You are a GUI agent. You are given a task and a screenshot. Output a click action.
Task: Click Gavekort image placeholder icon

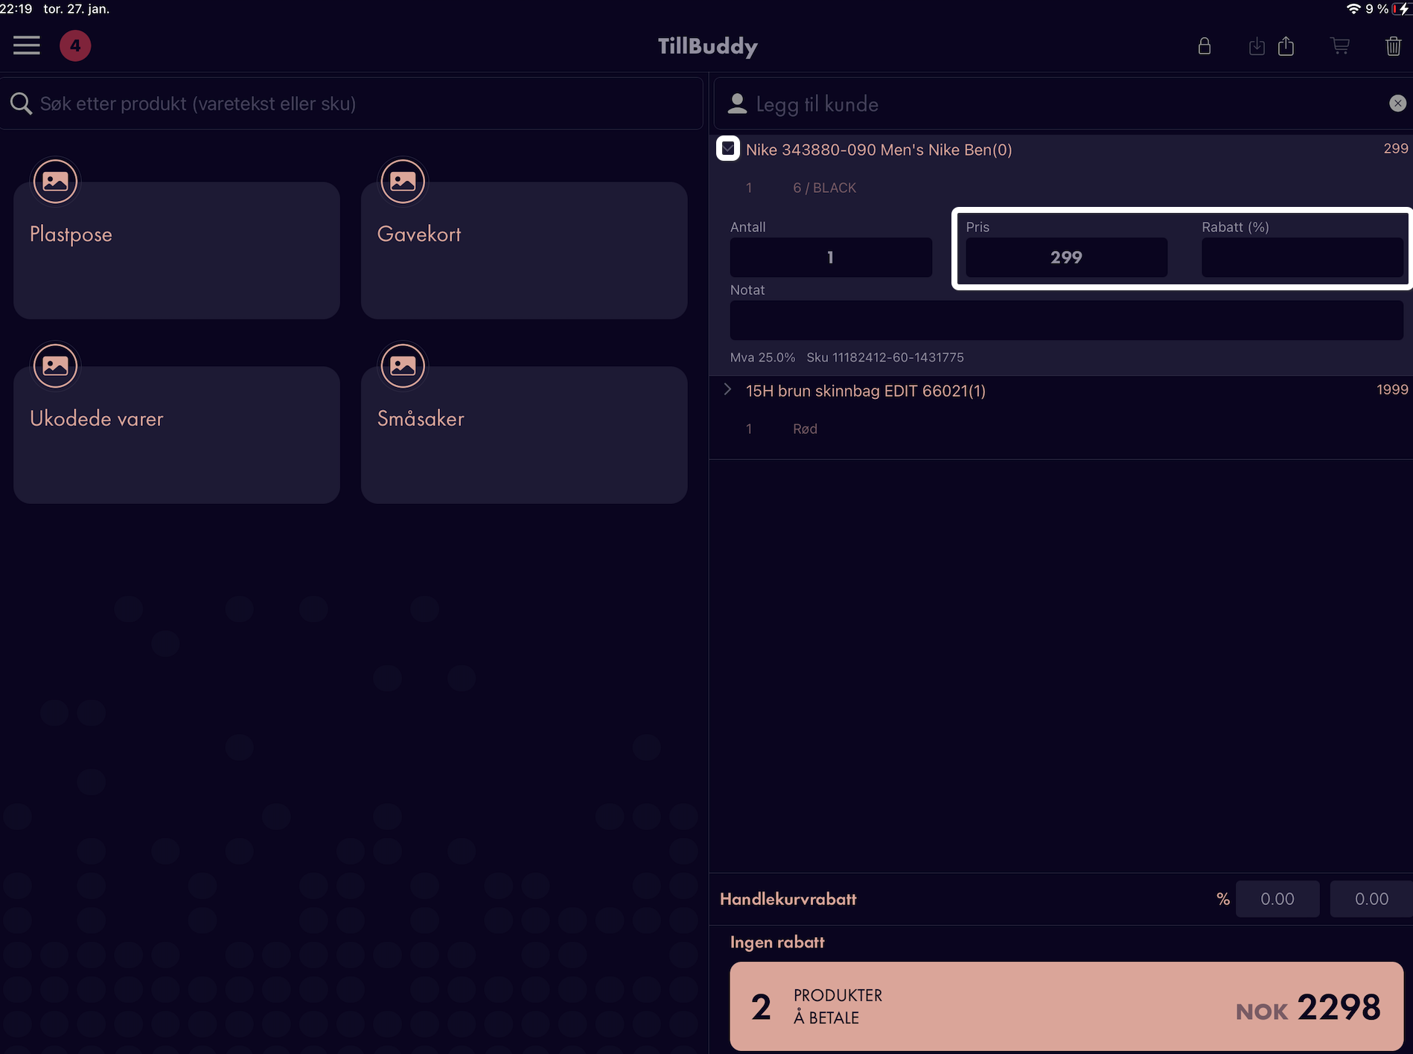(403, 181)
